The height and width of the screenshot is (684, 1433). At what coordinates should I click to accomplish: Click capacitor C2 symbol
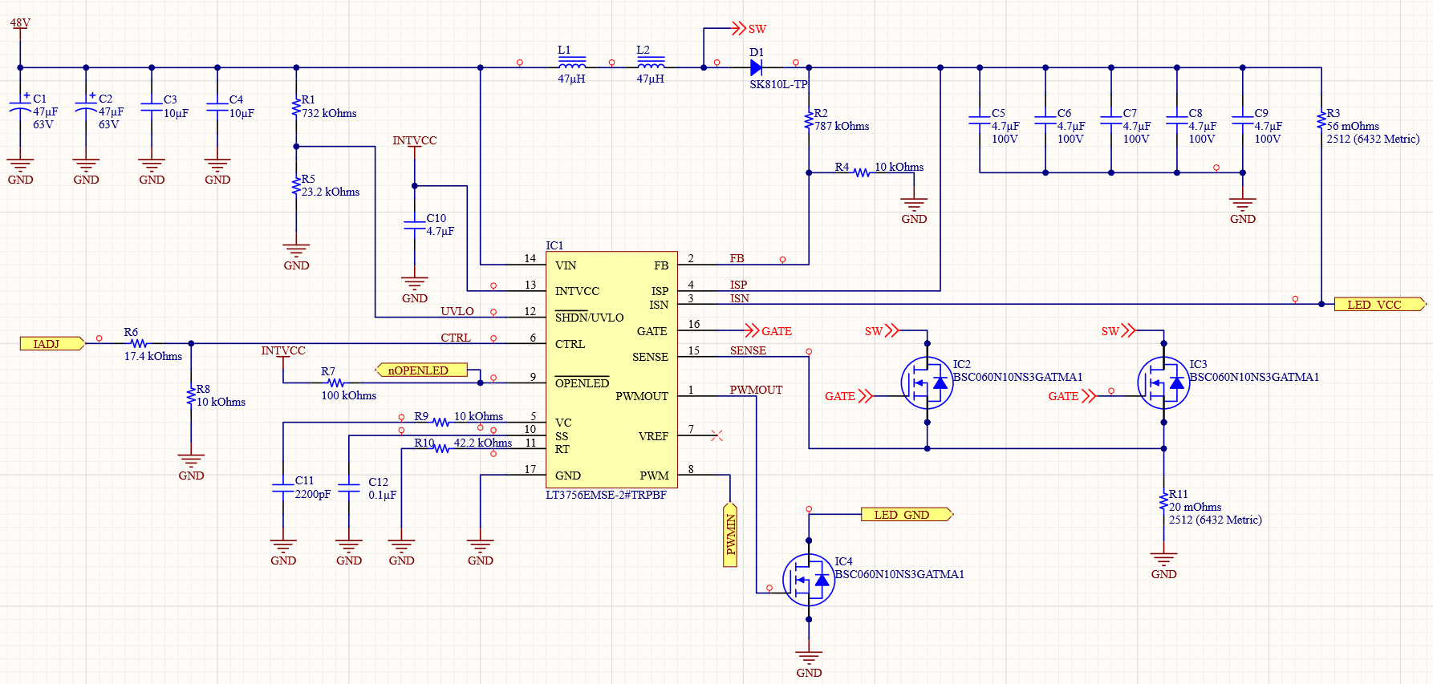[x=86, y=104]
